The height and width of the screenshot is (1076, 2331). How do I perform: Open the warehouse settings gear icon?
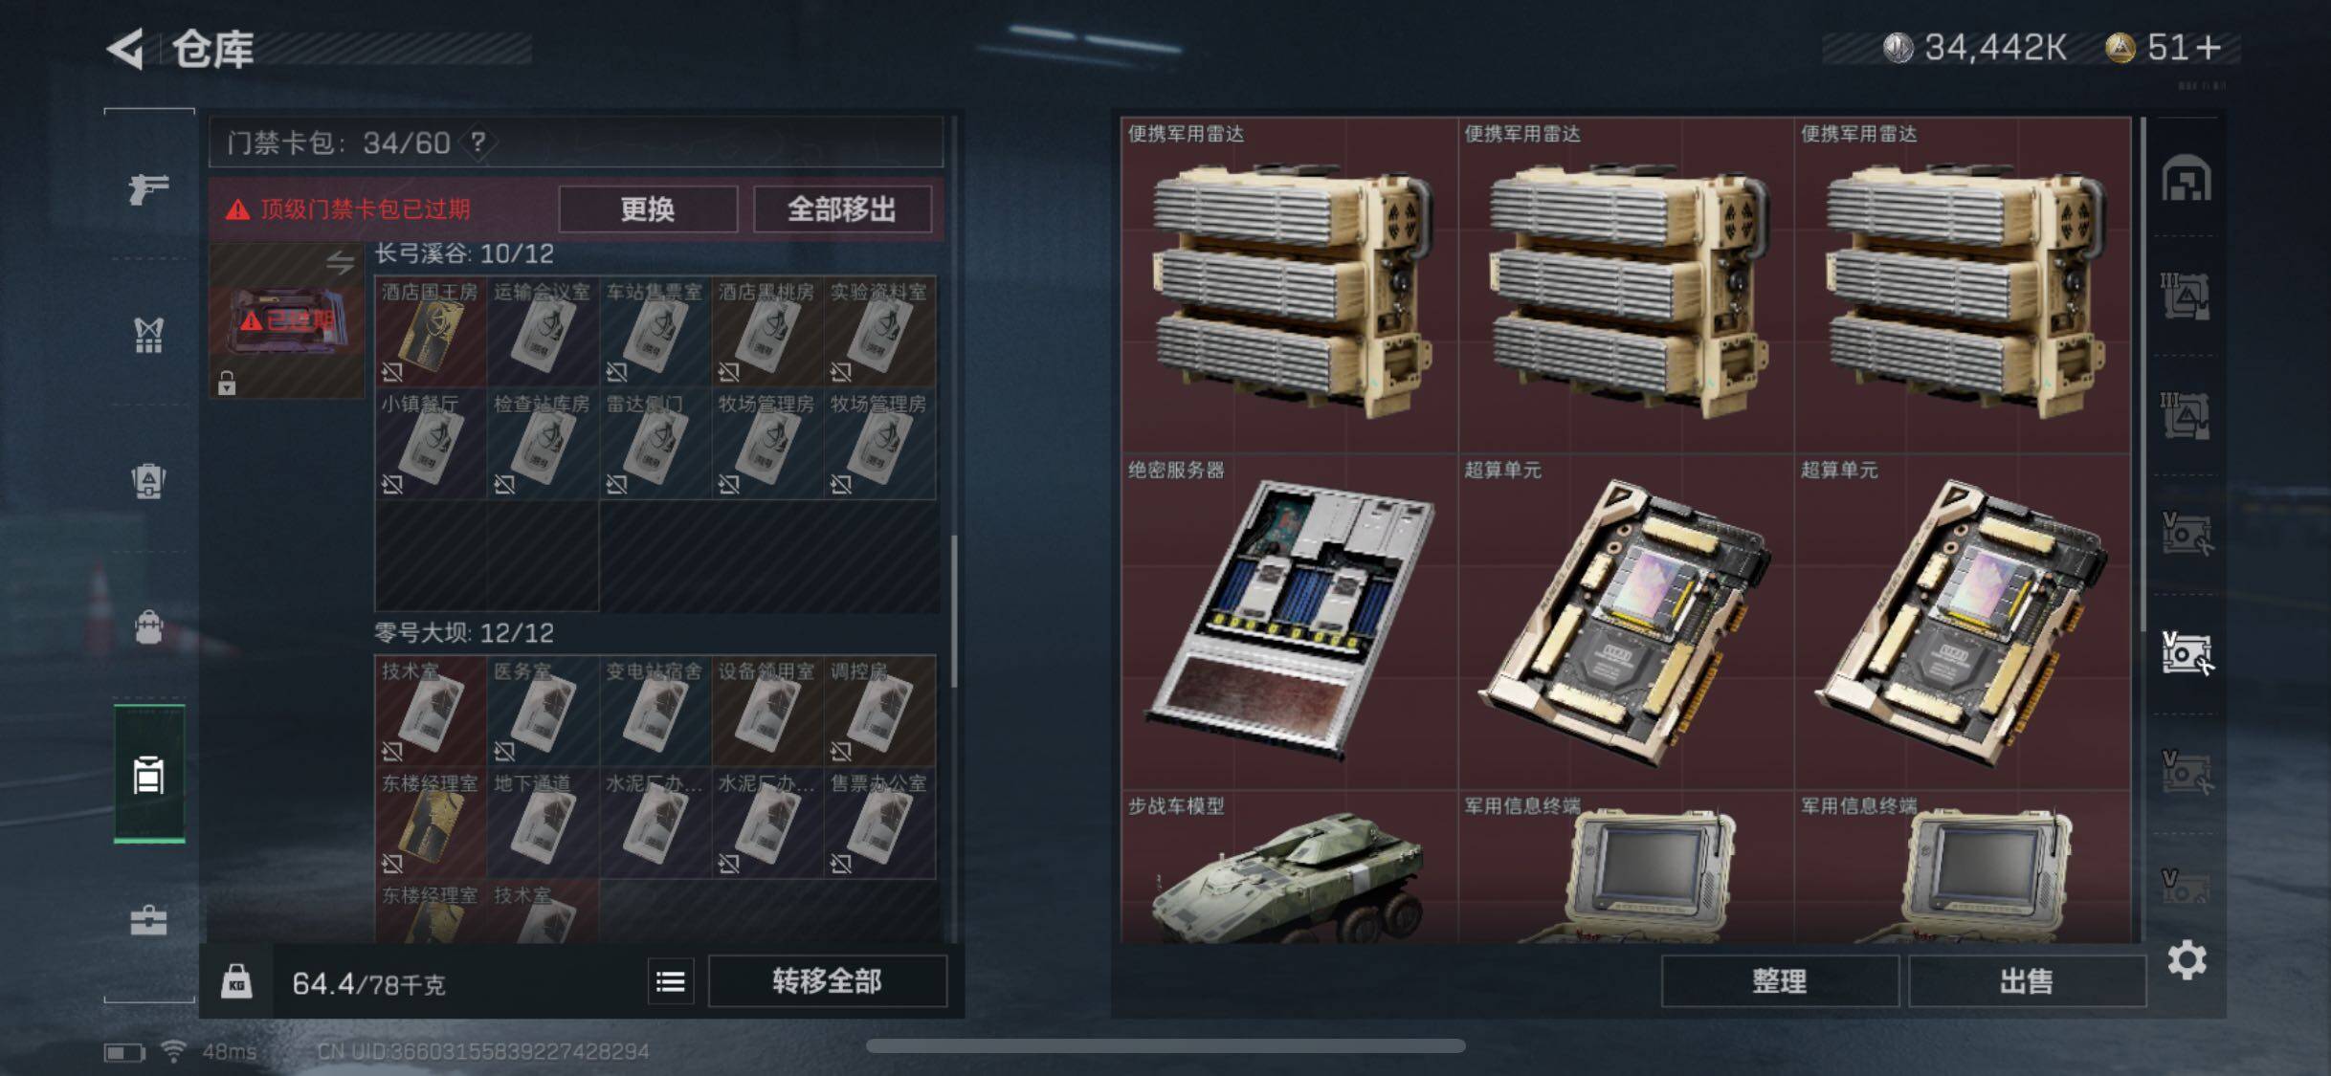pos(2187,959)
